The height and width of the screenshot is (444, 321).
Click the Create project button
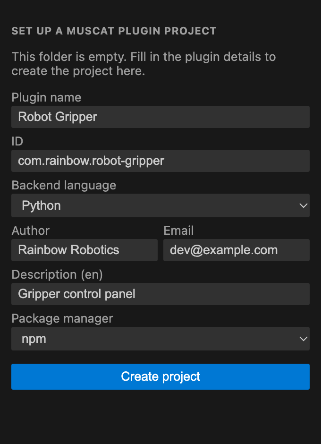[160, 376]
